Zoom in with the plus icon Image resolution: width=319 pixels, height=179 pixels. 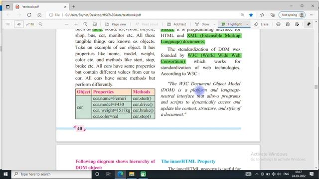(76, 24)
